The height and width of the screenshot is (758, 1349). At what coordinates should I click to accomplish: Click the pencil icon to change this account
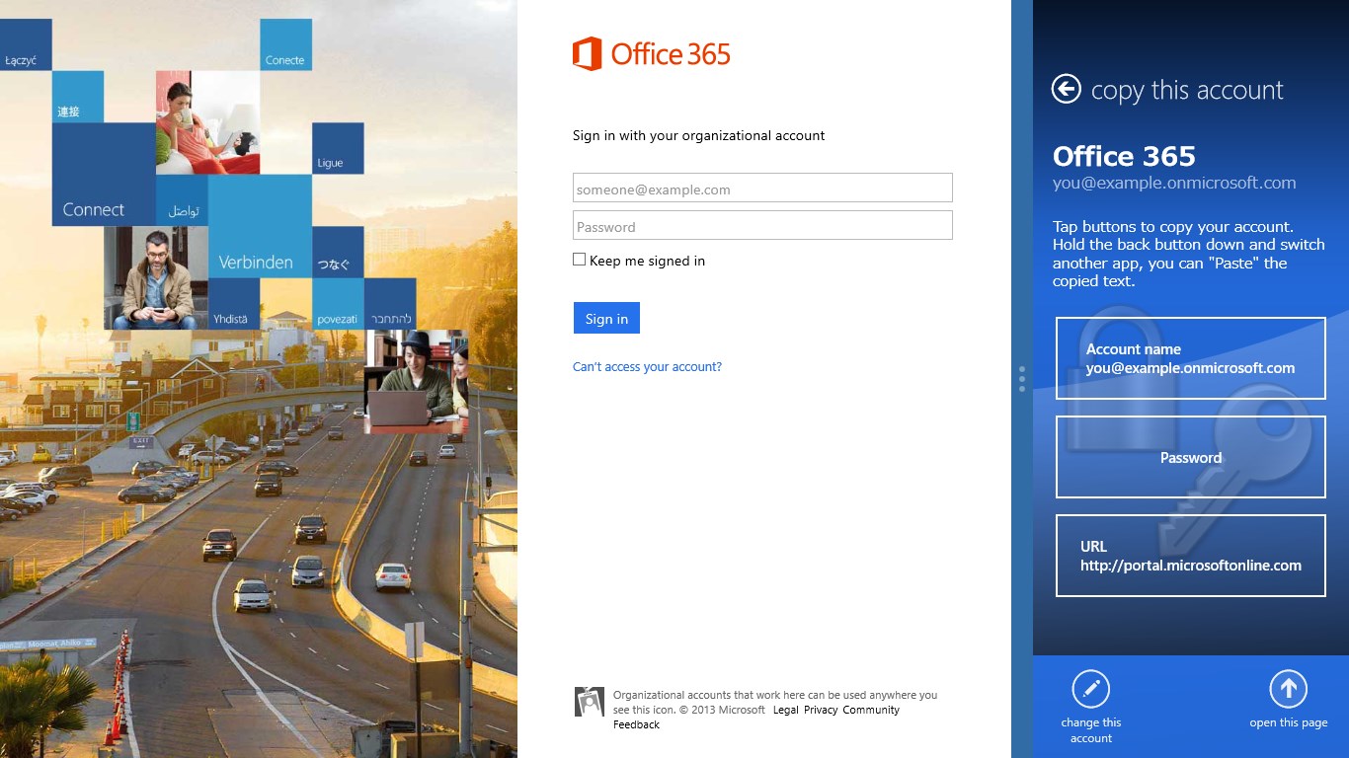(x=1090, y=689)
